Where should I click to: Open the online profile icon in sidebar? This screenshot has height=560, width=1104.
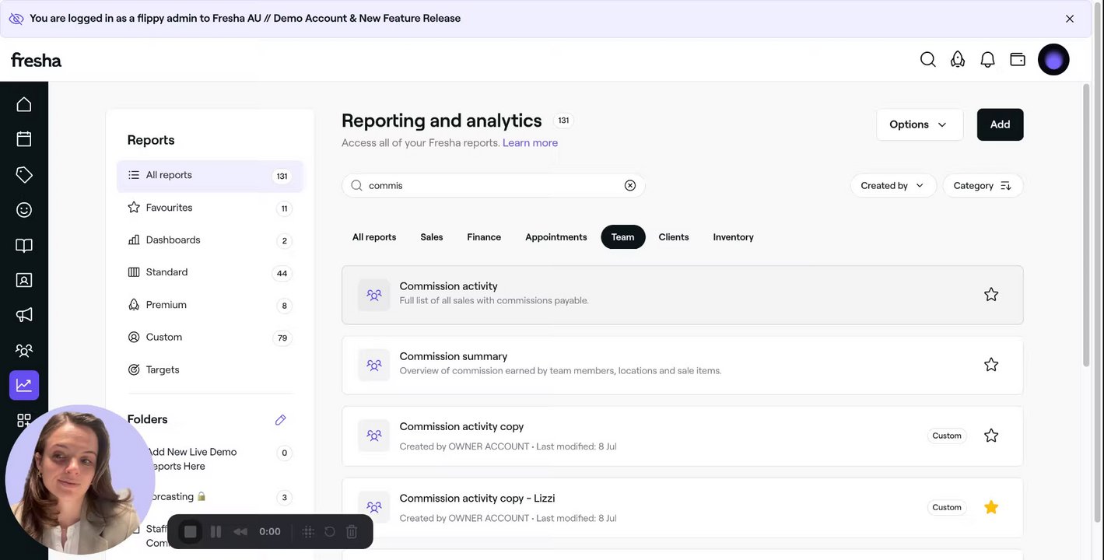pyautogui.click(x=24, y=280)
